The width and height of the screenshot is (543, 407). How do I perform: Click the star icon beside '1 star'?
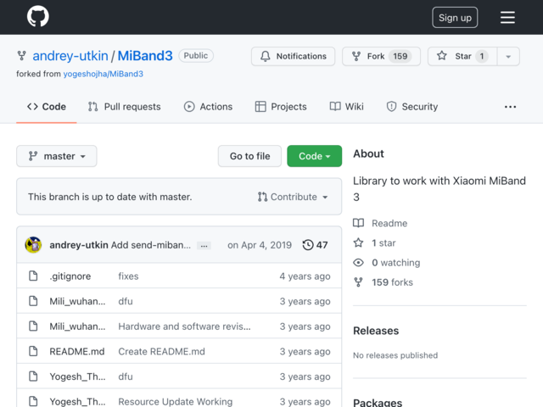tap(358, 243)
